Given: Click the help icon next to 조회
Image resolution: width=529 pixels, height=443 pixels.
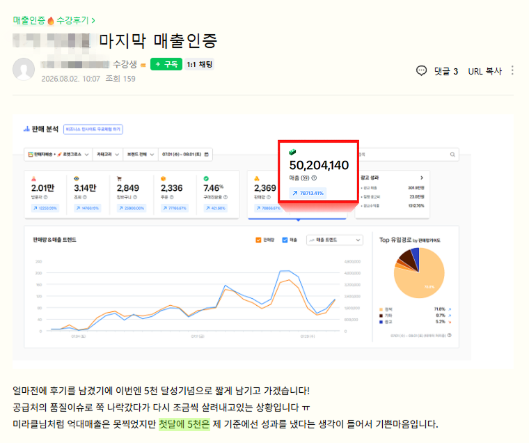Looking at the screenshot, I should pos(85,197).
